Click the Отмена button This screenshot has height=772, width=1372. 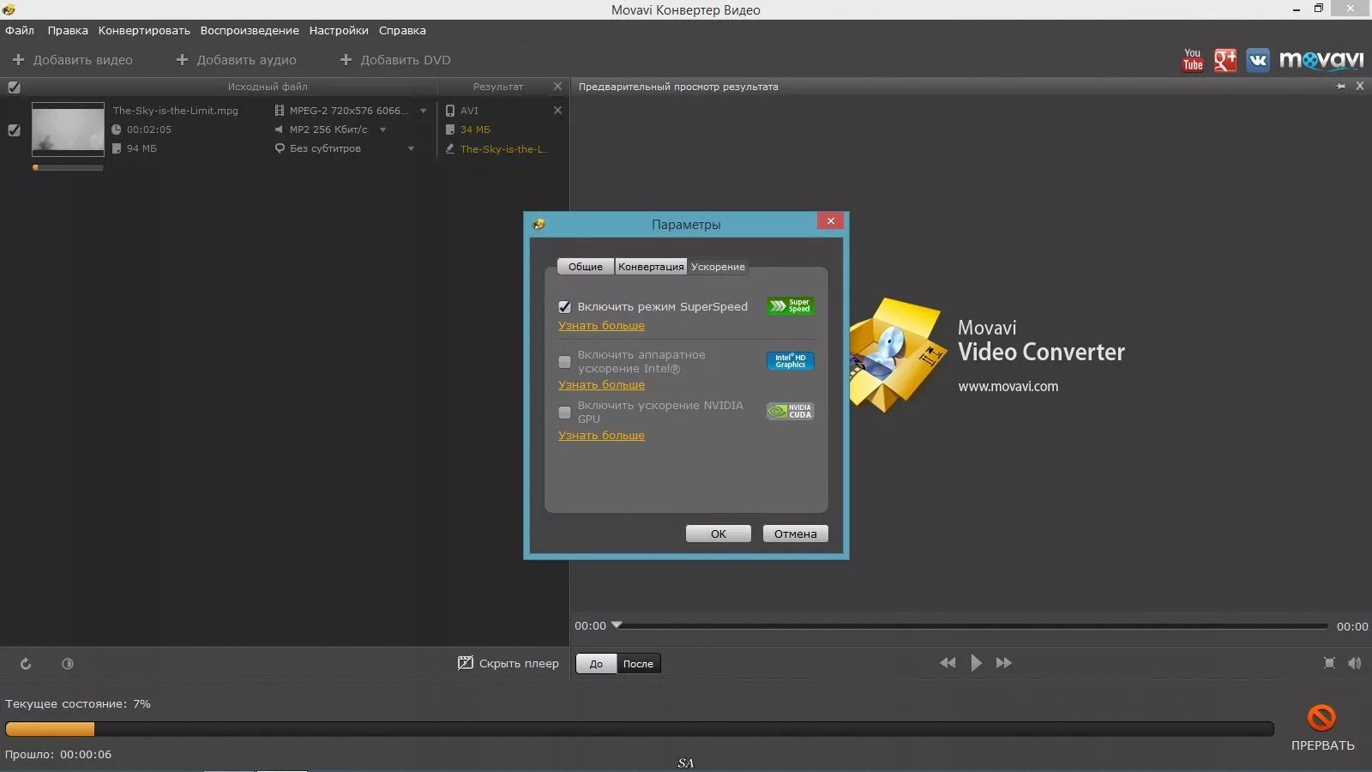pyautogui.click(x=796, y=534)
